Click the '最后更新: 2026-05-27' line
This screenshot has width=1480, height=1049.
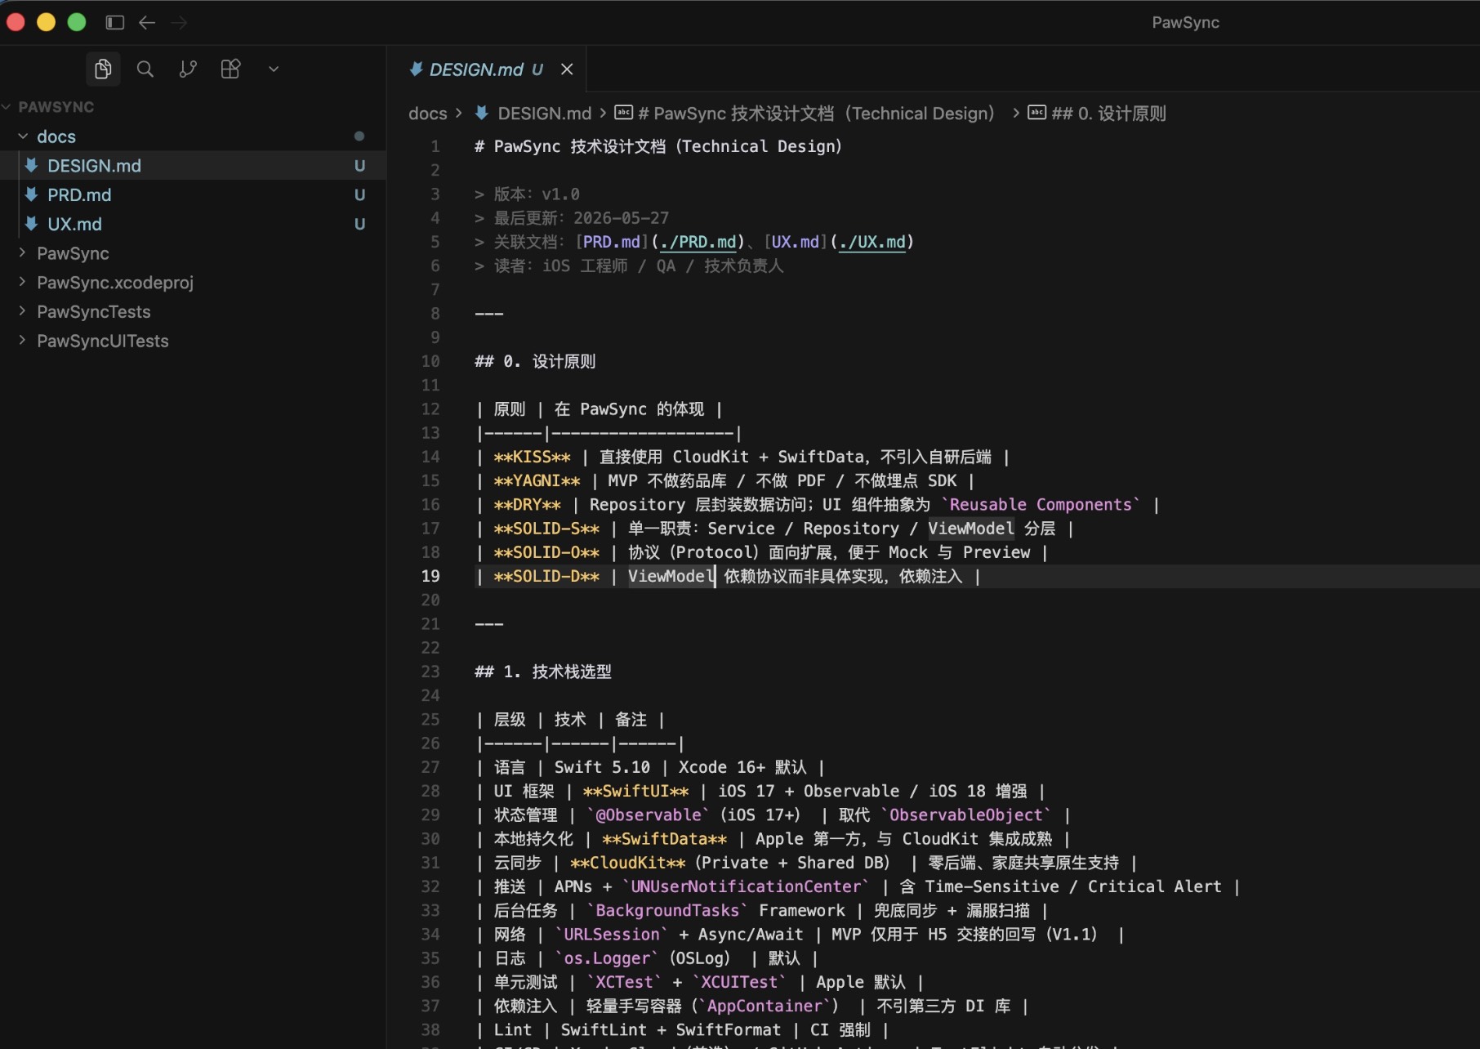point(572,218)
